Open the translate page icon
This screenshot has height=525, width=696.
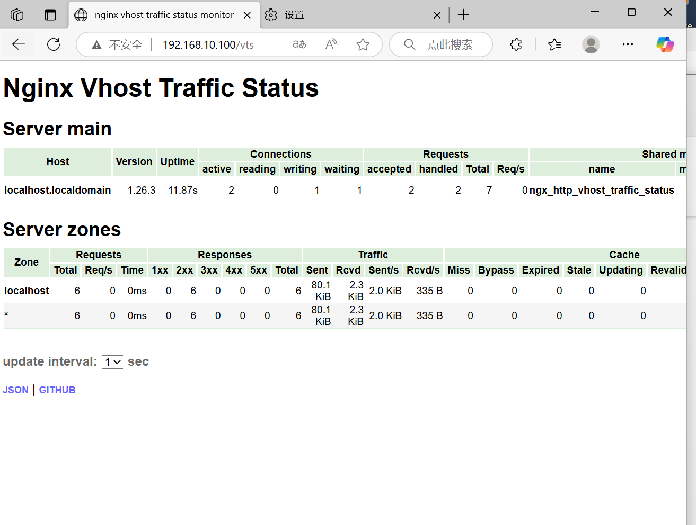pyautogui.click(x=299, y=44)
